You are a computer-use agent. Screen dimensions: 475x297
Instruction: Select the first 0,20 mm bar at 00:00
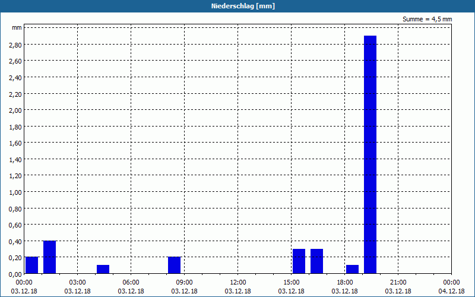(x=32, y=266)
